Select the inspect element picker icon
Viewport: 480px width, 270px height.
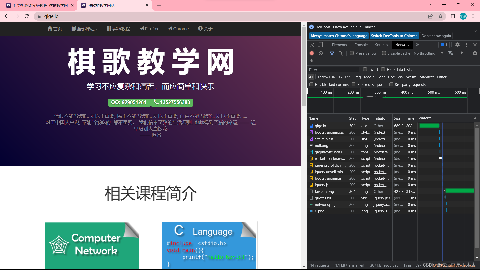(312, 45)
